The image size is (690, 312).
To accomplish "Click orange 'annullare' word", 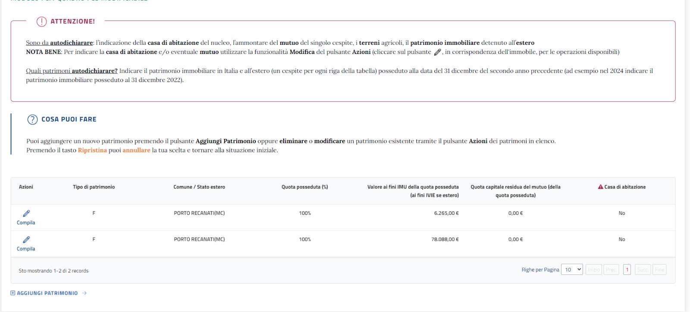I will pos(136,150).
